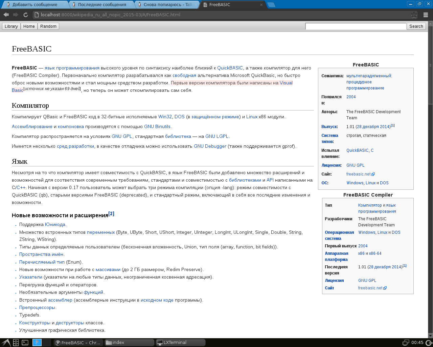Launch the terminal icon in the taskbar
The width and height of the screenshot is (433, 347).
point(25,343)
